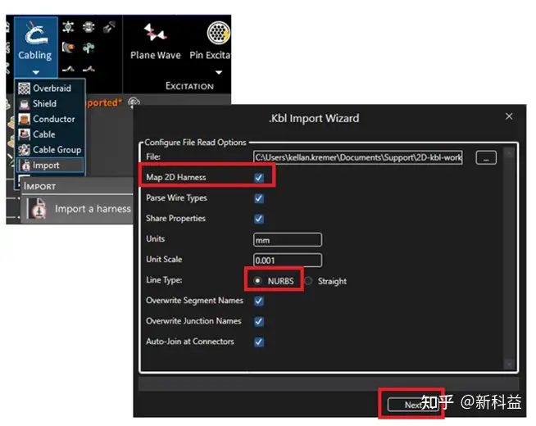
Task: Toggle the Share Properties checkbox
Action: coord(259,219)
